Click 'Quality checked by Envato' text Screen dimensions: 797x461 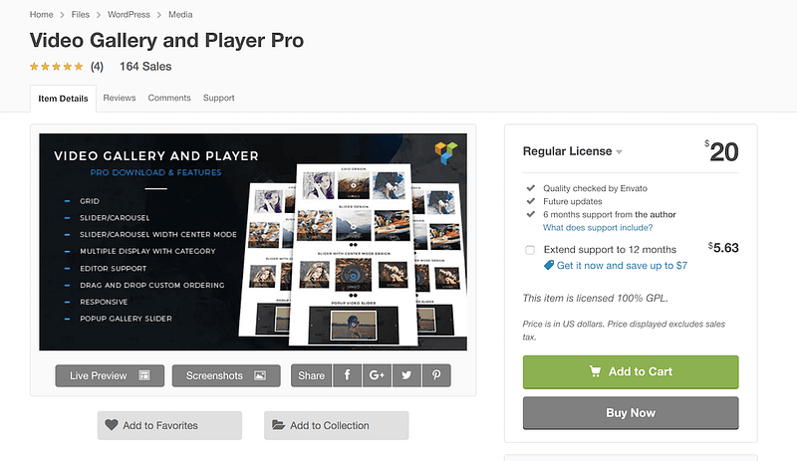[595, 188]
